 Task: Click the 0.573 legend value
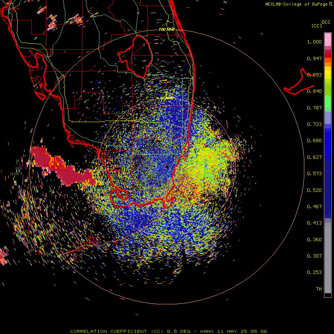click(314, 174)
